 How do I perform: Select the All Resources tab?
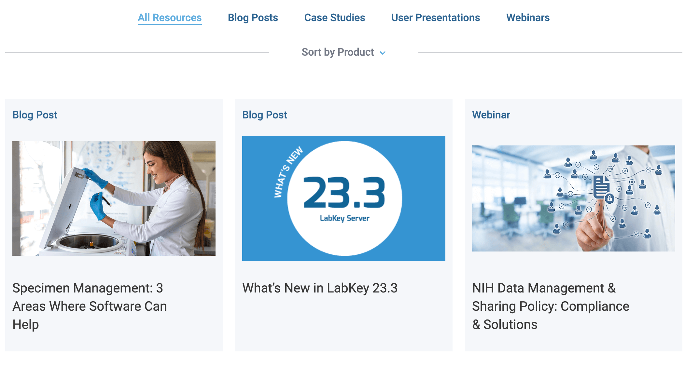pos(169,18)
